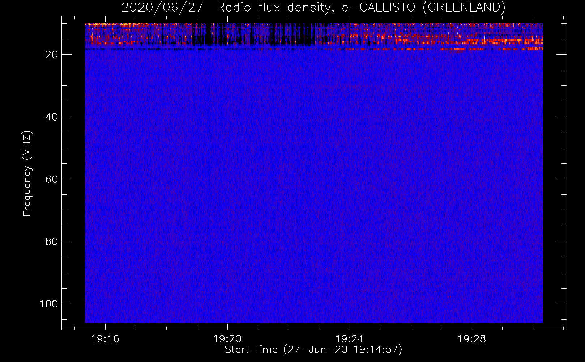Click the 'Frequency (MHZ)' axis label

click(27, 174)
